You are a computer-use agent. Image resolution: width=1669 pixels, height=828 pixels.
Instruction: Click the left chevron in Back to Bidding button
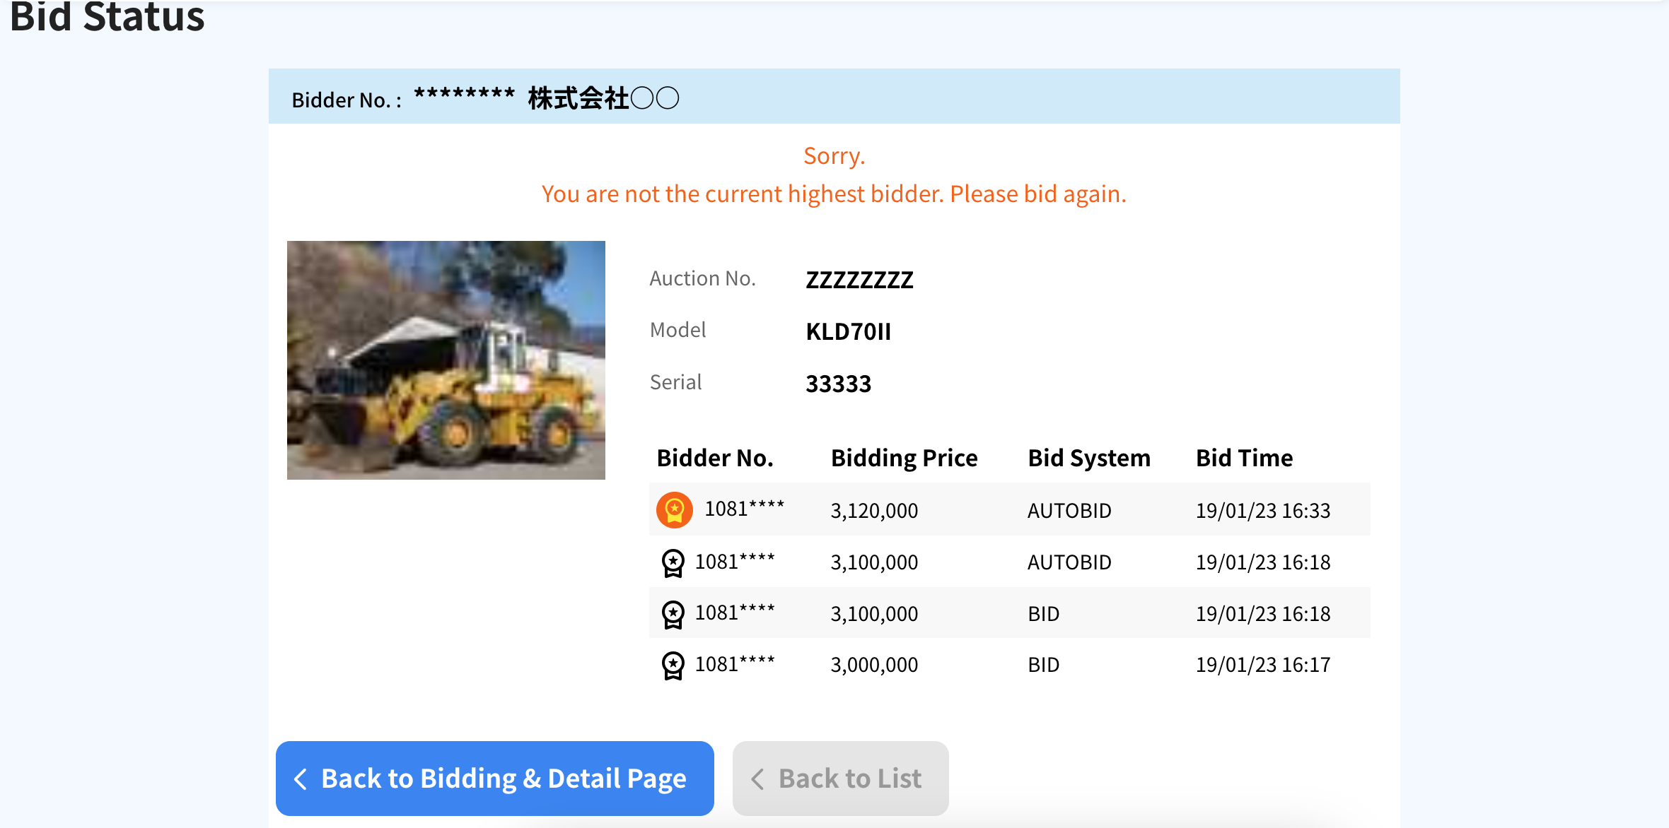301,779
